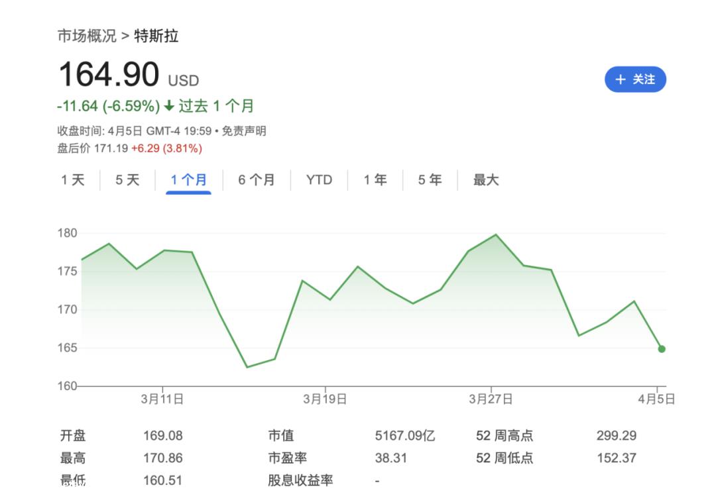Viewport: 716px width, 504px height.
Task: Click the 市值 label
Action: [281, 436]
